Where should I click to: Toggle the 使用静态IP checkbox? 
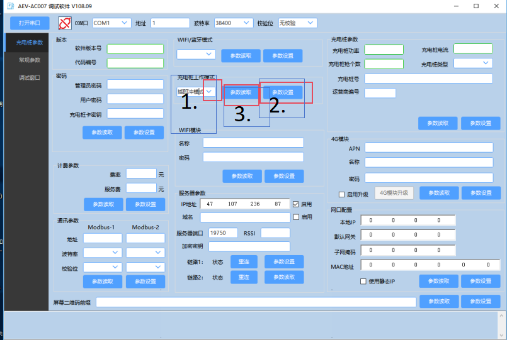[363, 282]
